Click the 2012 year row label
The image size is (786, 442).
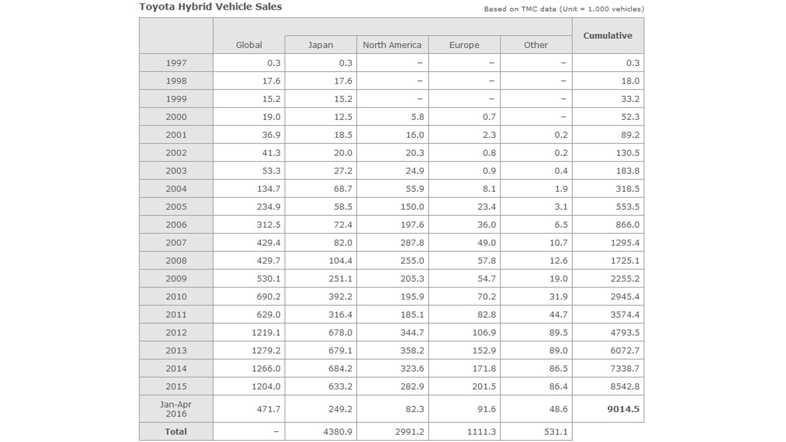pos(176,332)
